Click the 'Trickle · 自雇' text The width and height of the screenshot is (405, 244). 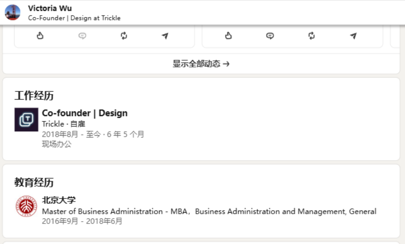tap(64, 124)
